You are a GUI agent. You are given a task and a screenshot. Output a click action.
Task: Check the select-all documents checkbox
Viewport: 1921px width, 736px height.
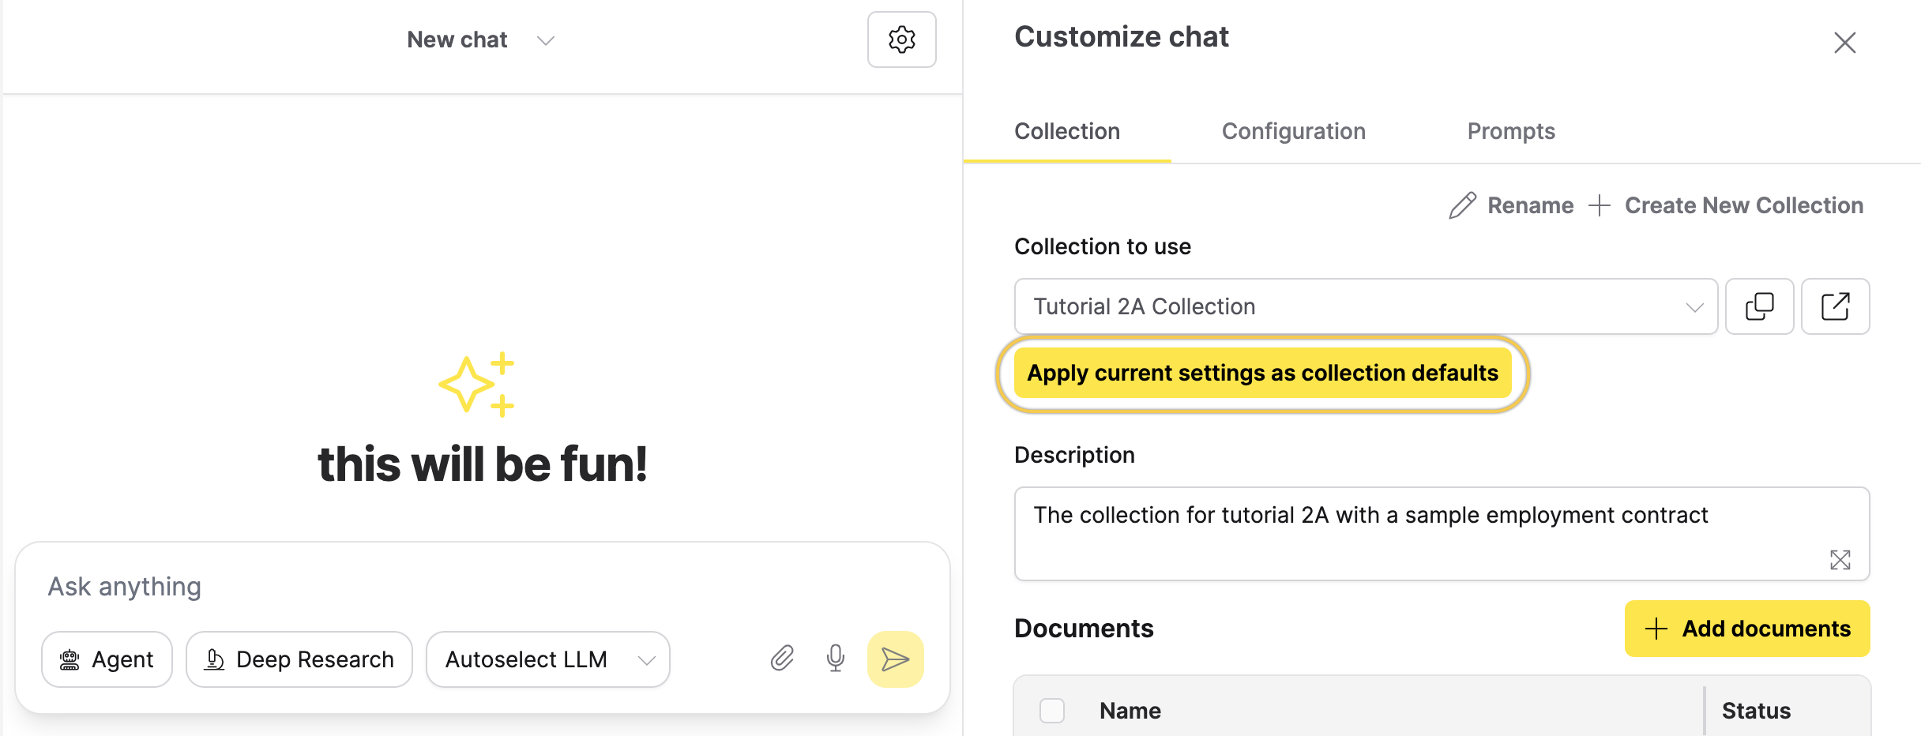(1051, 711)
